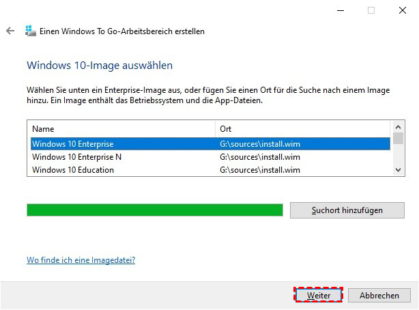The width and height of the screenshot is (419, 310).
Task: Close the Windows To Go dialog
Action: tap(402, 10)
